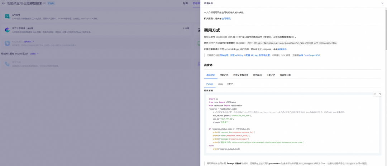Click the 创建 button for 官方分享渠道
Viewport: 387px width, 166px height.
(186, 28)
